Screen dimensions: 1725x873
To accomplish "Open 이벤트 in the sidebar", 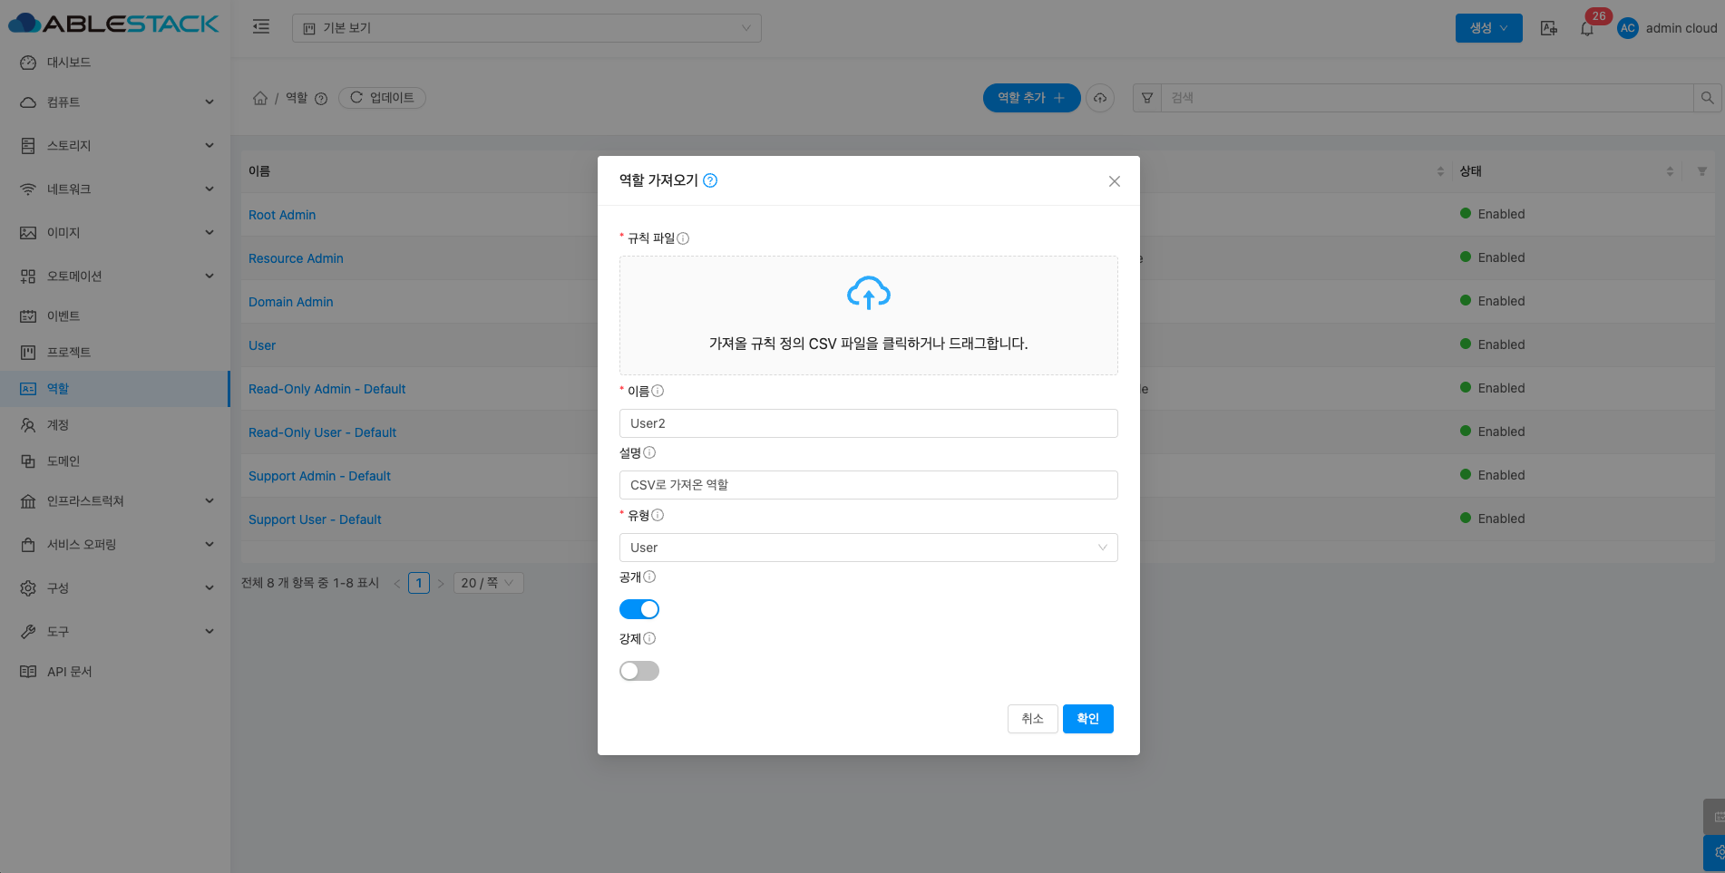I will pos(115,316).
